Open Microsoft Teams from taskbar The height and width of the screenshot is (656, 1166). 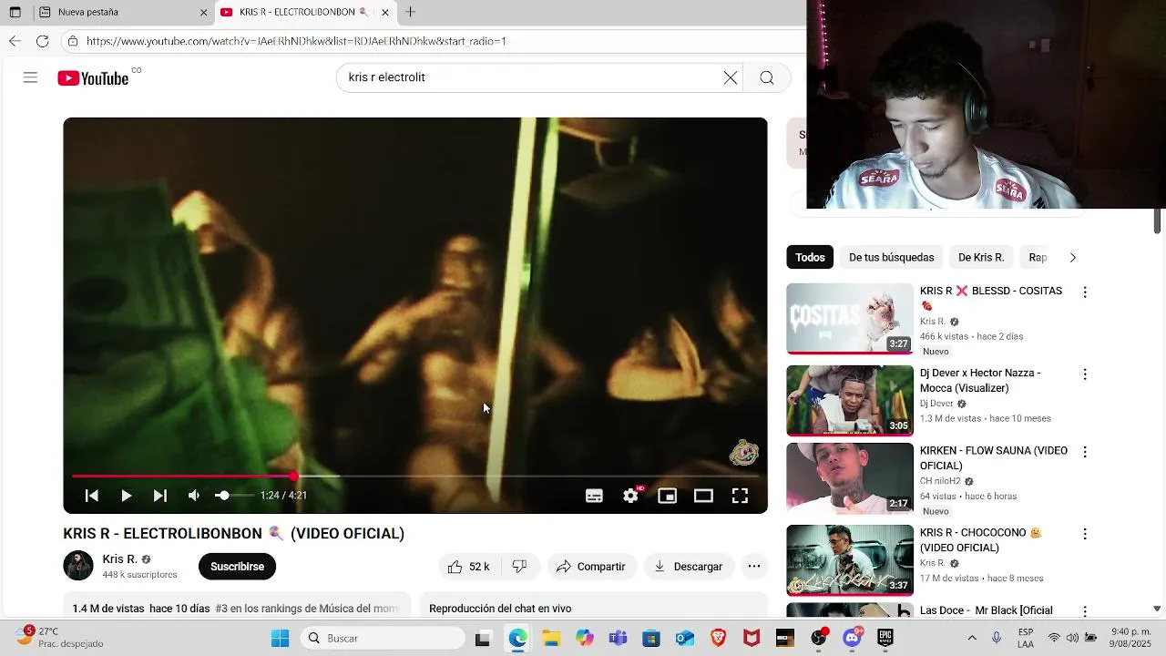pyautogui.click(x=618, y=638)
